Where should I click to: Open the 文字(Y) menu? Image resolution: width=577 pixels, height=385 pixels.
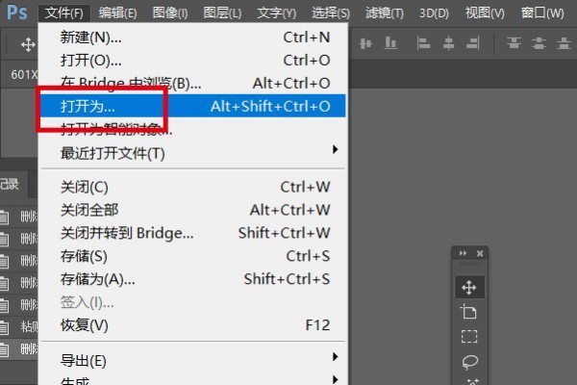coord(276,13)
